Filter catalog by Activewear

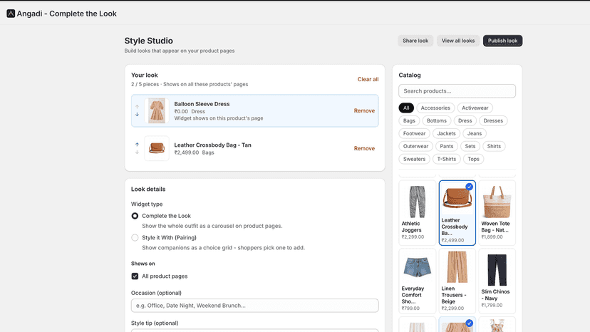pos(475,108)
